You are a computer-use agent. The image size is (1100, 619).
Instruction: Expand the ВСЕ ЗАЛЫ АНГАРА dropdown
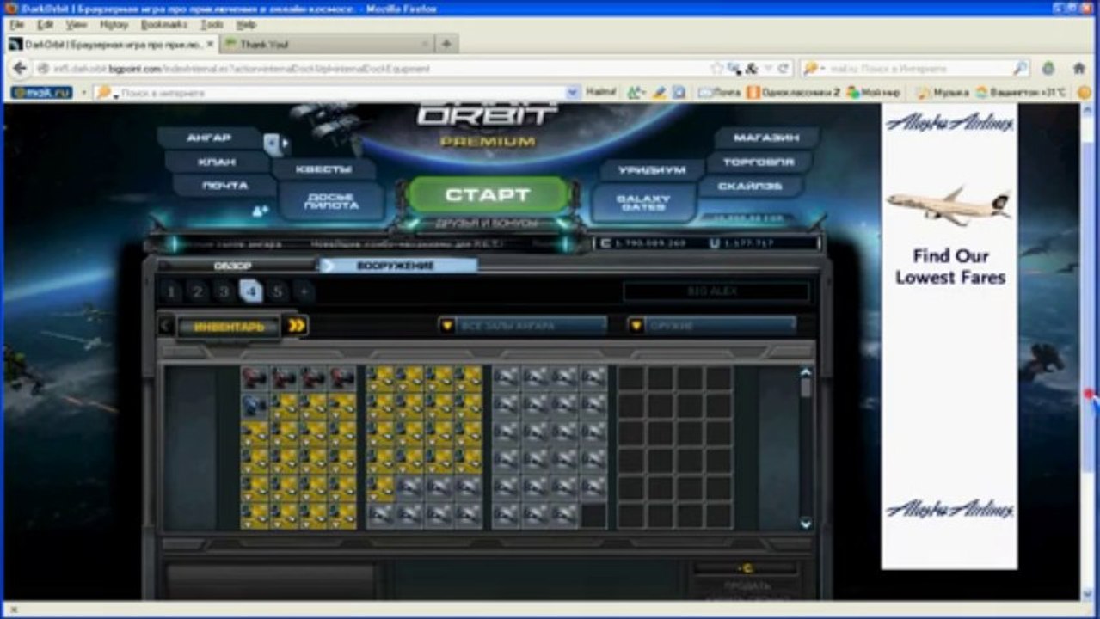522,326
